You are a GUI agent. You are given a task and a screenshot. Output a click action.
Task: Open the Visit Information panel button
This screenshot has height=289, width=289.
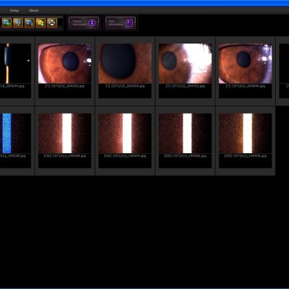point(121,23)
